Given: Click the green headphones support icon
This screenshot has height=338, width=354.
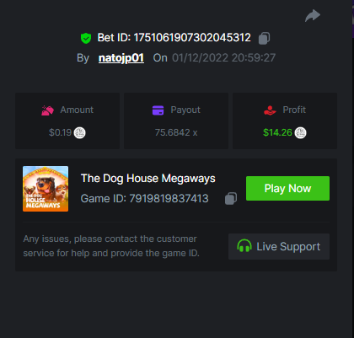Looking at the screenshot, I should click(x=244, y=246).
